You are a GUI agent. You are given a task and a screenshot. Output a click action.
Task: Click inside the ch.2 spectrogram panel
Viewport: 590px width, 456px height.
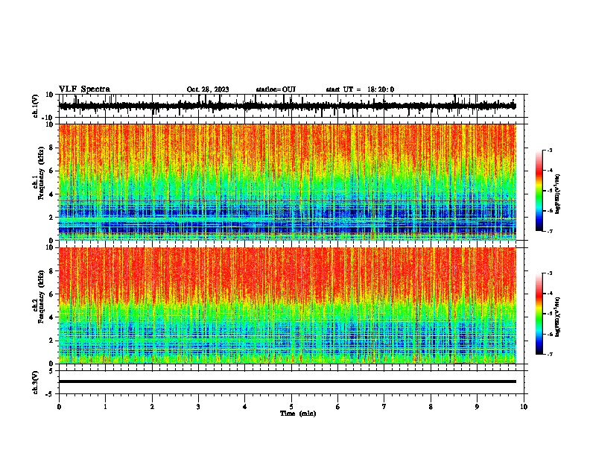click(x=287, y=305)
